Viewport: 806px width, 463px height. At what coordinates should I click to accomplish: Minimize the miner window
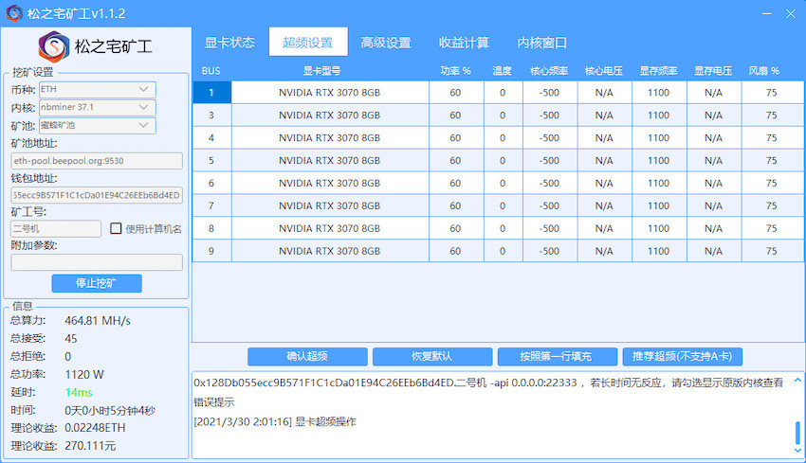point(766,14)
